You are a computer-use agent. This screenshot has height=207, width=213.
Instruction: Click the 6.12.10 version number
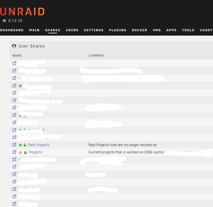[15, 21]
